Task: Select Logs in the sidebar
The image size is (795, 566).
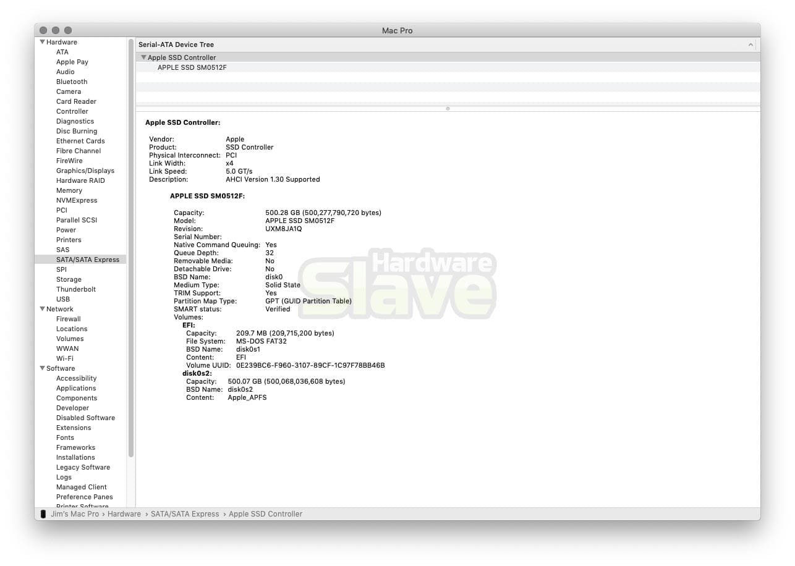Action: point(64,477)
